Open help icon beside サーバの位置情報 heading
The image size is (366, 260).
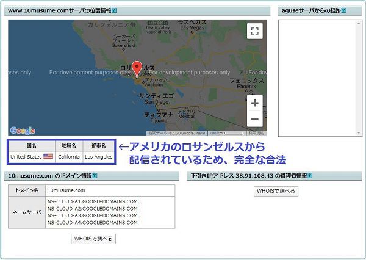tap(114, 10)
